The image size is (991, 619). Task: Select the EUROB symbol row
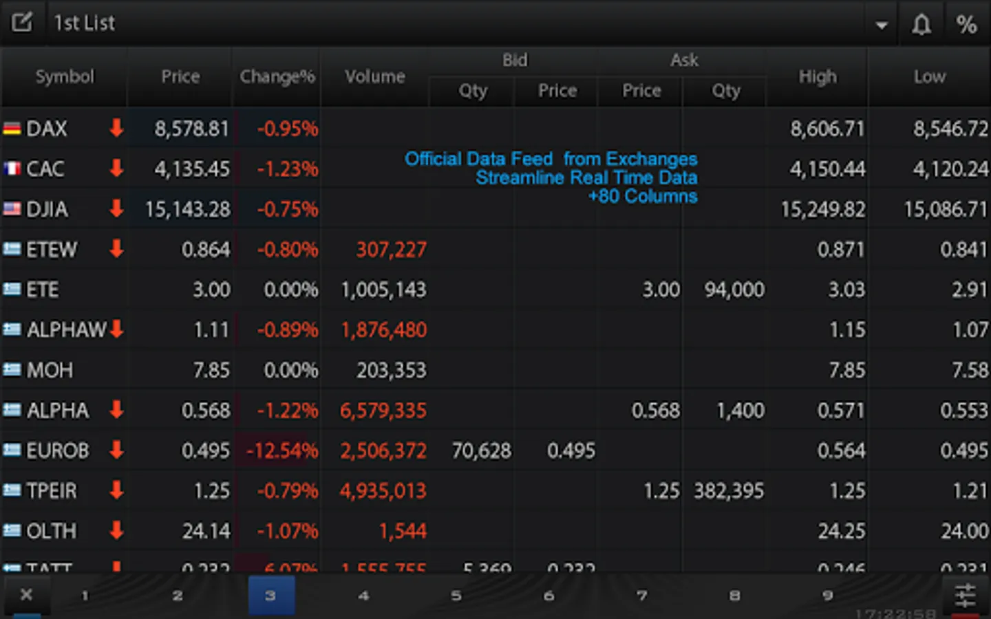point(495,450)
